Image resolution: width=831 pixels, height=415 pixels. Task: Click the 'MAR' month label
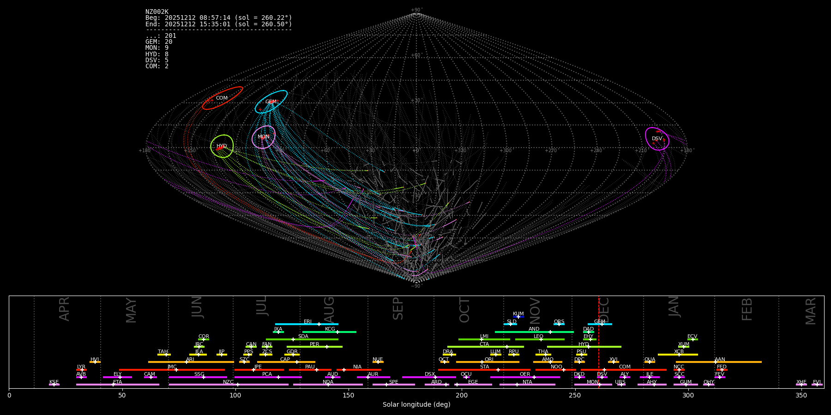click(811, 311)
